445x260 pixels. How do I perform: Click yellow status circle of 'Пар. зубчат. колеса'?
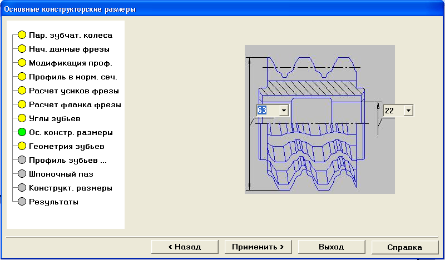22,35
